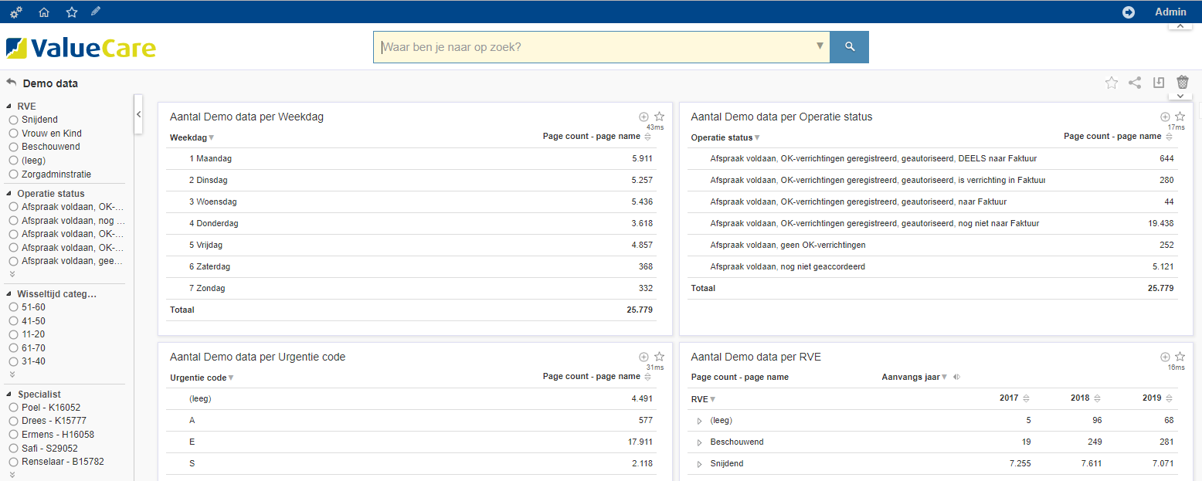The height and width of the screenshot is (481, 1202).
Task: Click the pencil edit icon in top bar
Action: point(96,12)
